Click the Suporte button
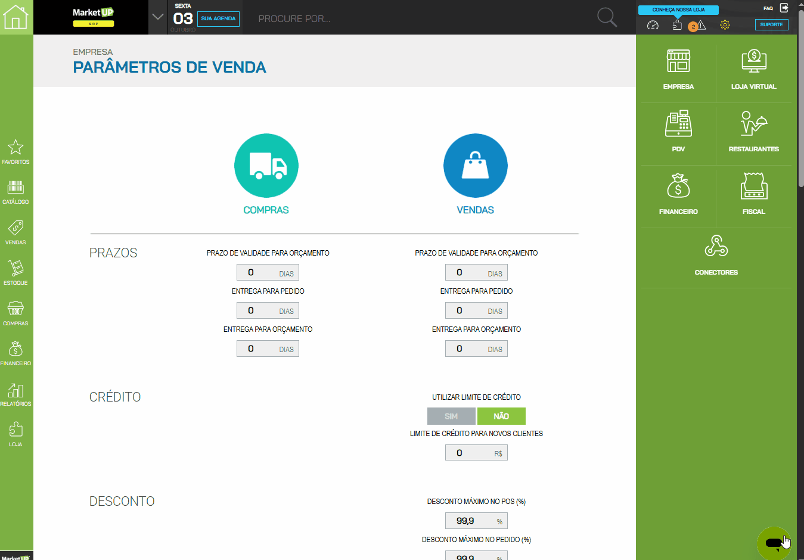Screen dimensions: 804x560 [771, 24]
